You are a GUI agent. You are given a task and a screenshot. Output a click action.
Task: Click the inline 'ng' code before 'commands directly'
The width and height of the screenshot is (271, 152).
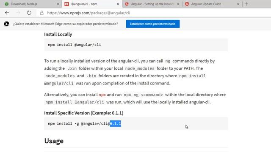pos(168,61)
